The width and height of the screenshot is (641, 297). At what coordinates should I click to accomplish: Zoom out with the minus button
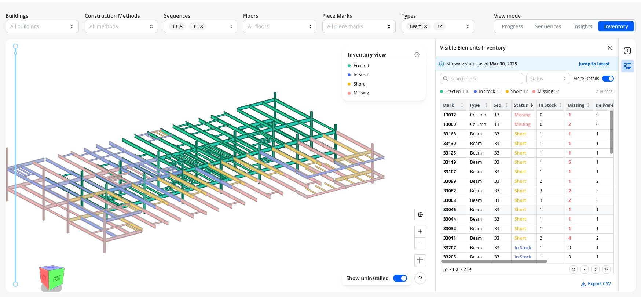tap(420, 243)
